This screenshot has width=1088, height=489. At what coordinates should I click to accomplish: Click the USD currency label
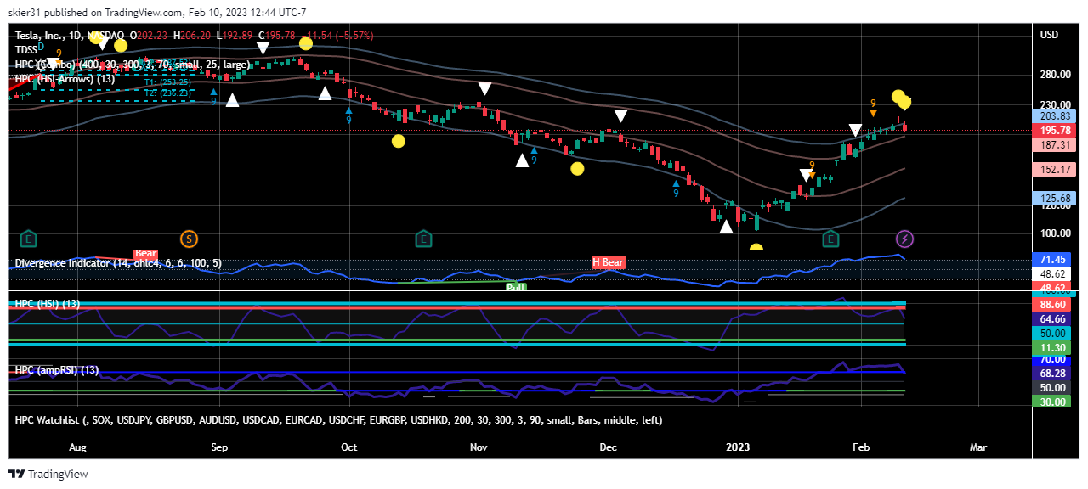click(1049, 35)
